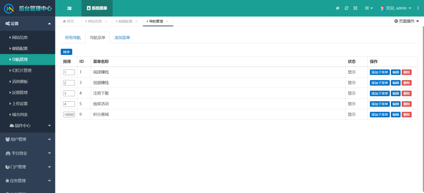
Task: Expand the 用户管理 sidebar section
Action: click(27, 139)
